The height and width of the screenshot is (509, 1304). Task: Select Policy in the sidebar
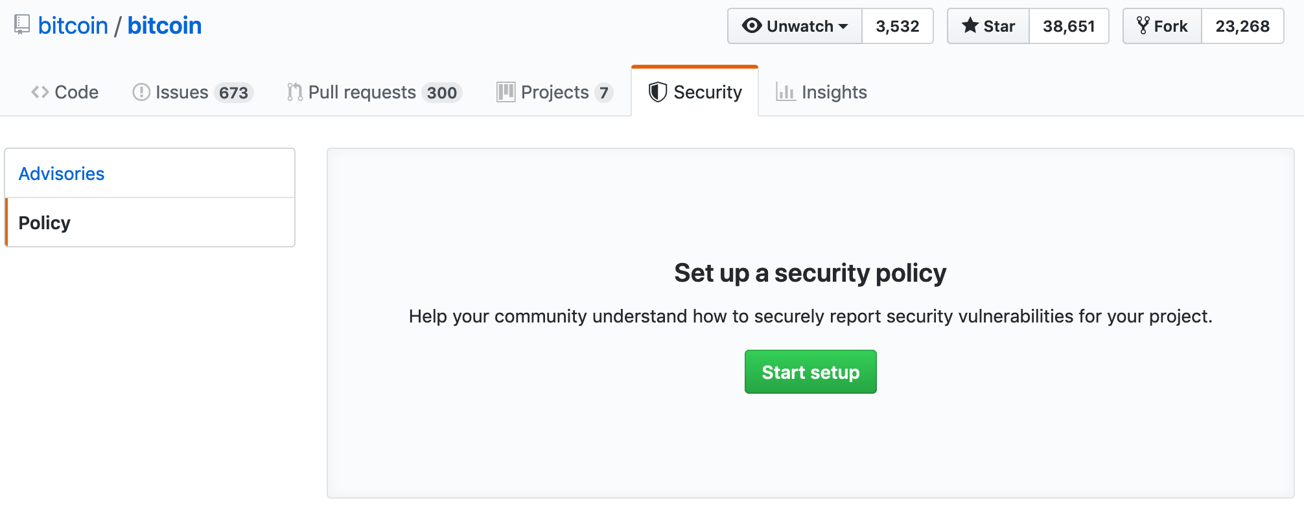44,222
